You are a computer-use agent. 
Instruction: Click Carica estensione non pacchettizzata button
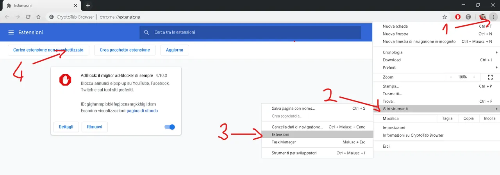click(x=48, y=50)
